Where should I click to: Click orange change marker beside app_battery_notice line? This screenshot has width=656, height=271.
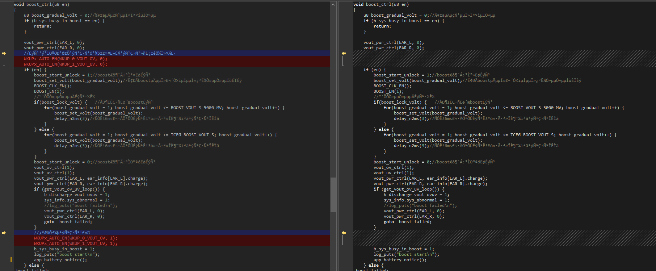11,259
